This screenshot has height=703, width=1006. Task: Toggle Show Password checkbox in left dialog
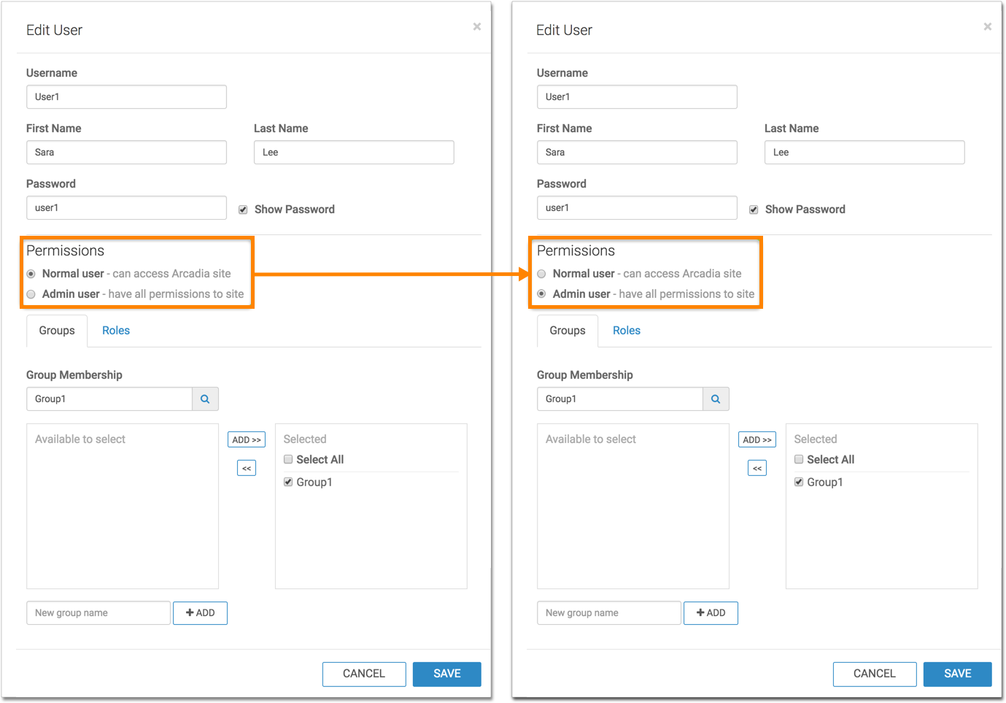coord(243,210)
